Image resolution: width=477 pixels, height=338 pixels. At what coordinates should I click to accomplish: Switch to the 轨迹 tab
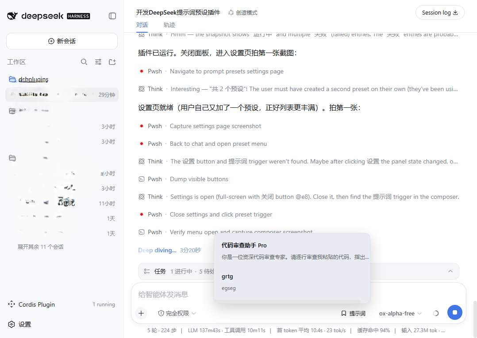[x=169, y=25]
